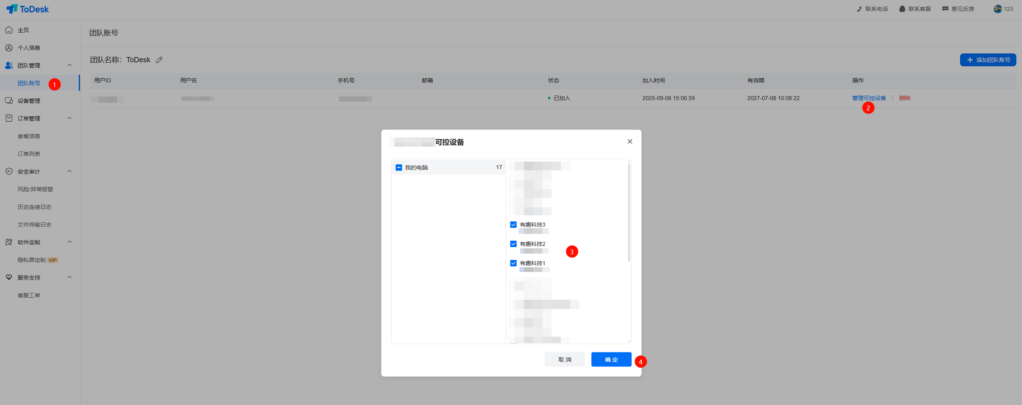Click the pencil icon to edit team name
This screenshot has height=405, width=1022.
coord(159,60)
